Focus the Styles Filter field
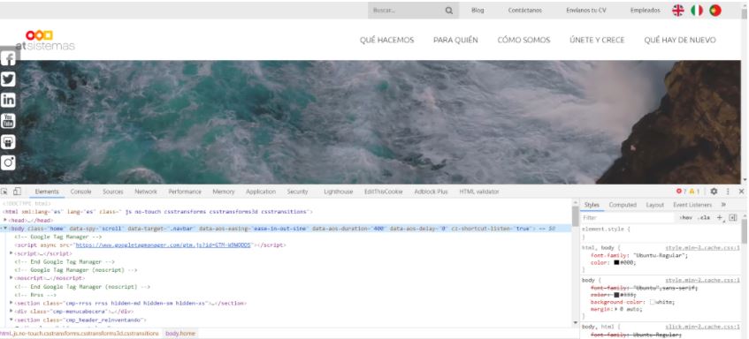 628,218
